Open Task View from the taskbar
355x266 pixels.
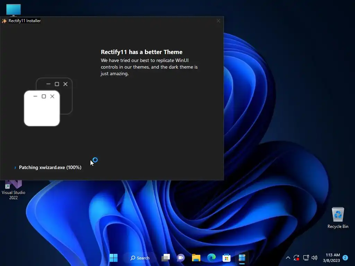166,258
